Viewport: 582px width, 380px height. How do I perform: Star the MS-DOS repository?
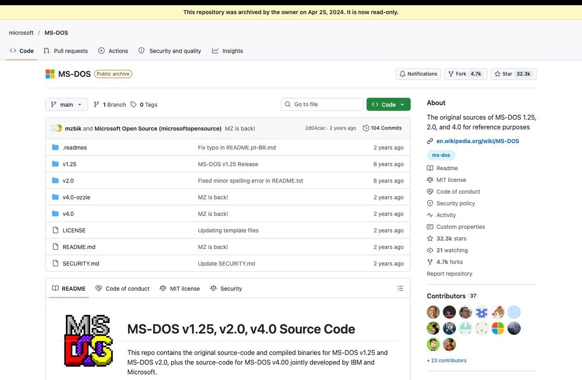[513, 74]
